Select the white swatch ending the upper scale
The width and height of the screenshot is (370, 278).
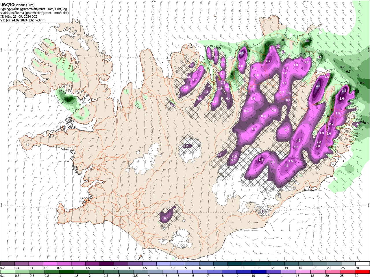(362, 264)
